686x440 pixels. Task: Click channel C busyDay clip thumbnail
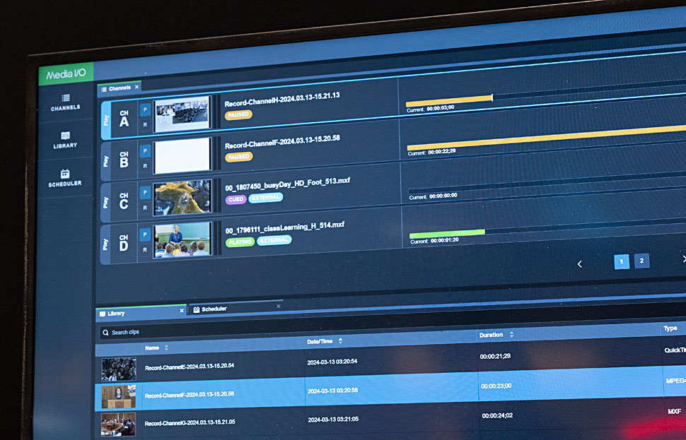pos(182,197)
